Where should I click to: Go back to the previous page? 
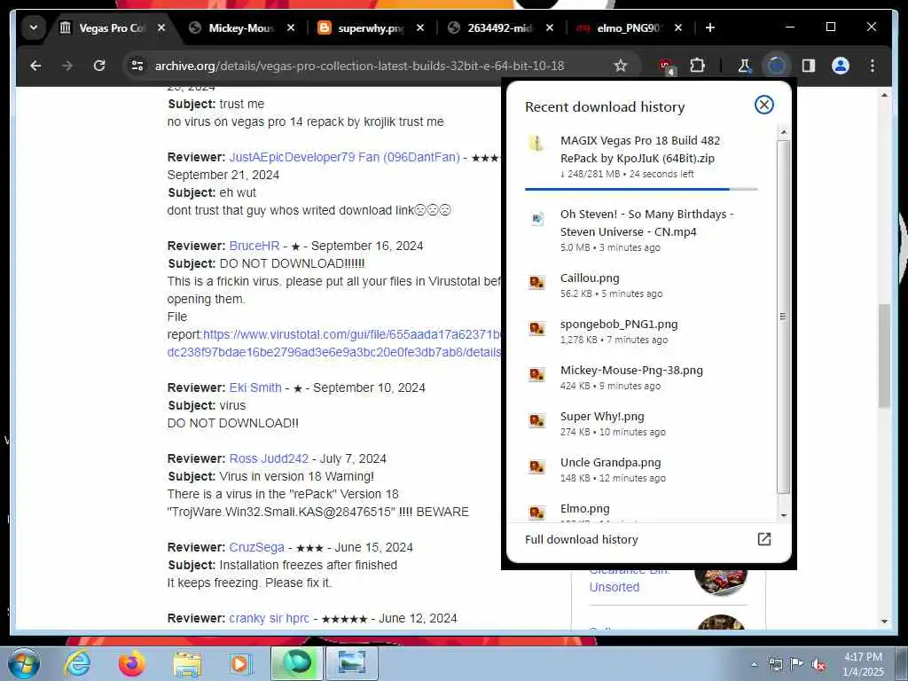[35, 66]
